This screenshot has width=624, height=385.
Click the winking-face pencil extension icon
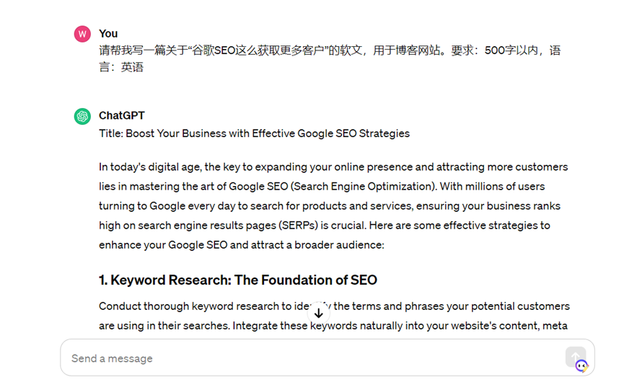[581, 366]
